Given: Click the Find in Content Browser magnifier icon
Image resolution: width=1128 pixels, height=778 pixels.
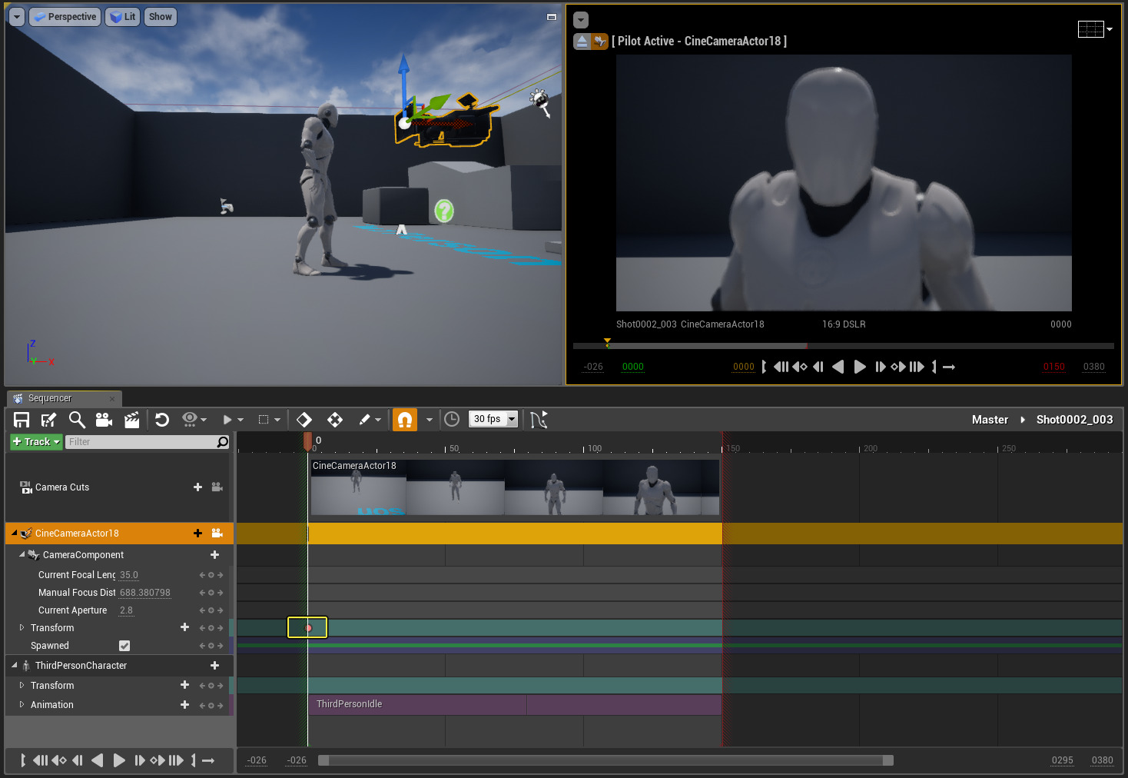Looking at the screenshot, I should point(76,420).
